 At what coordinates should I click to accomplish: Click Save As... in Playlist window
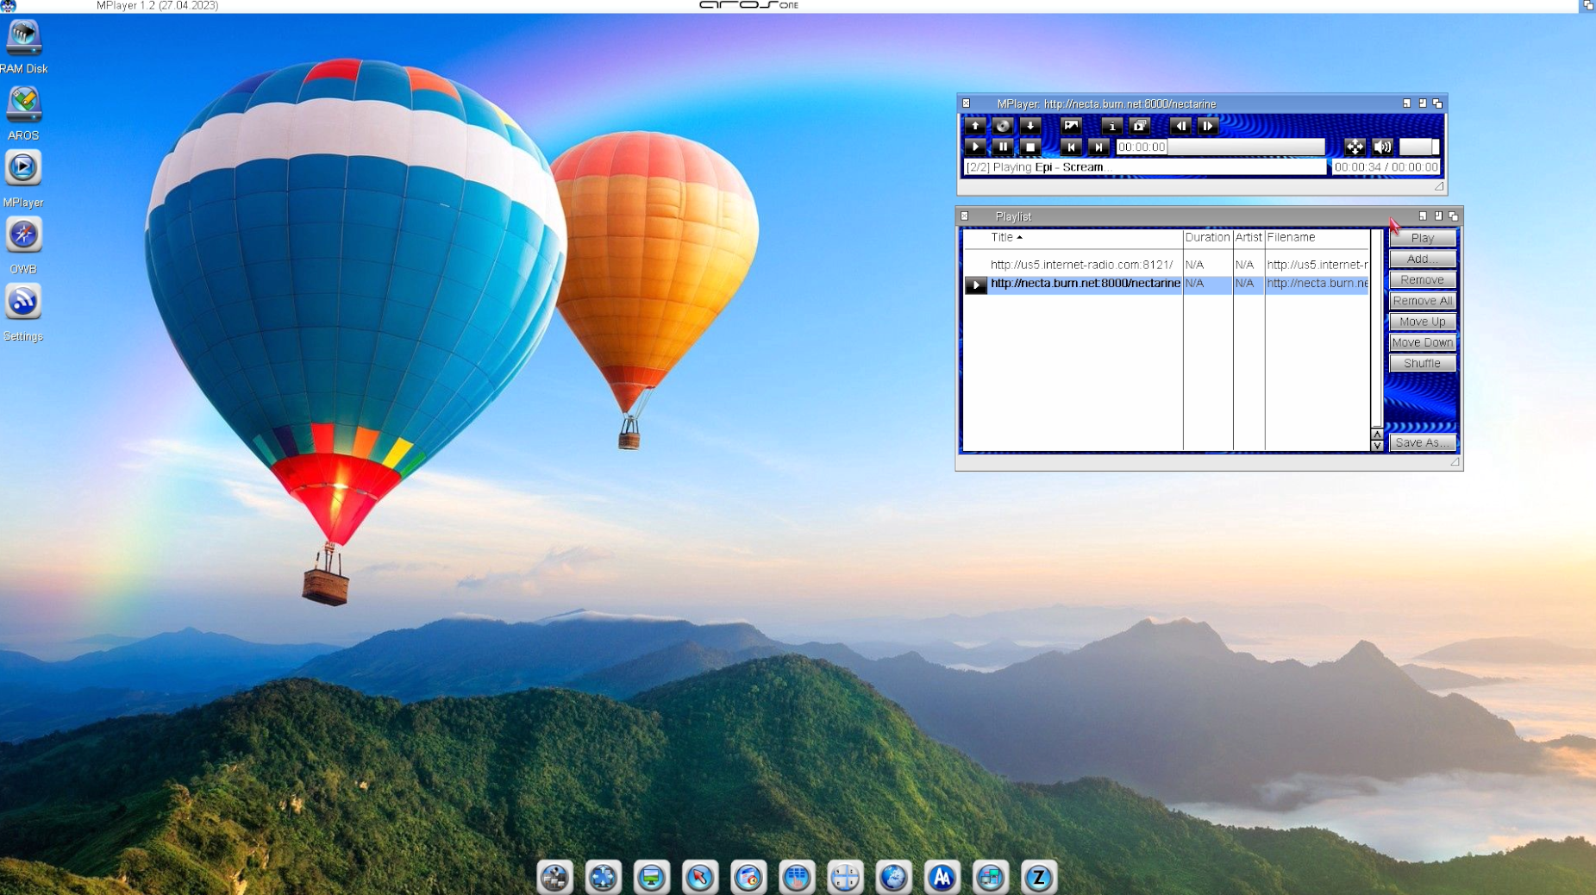coord(1423,442)
